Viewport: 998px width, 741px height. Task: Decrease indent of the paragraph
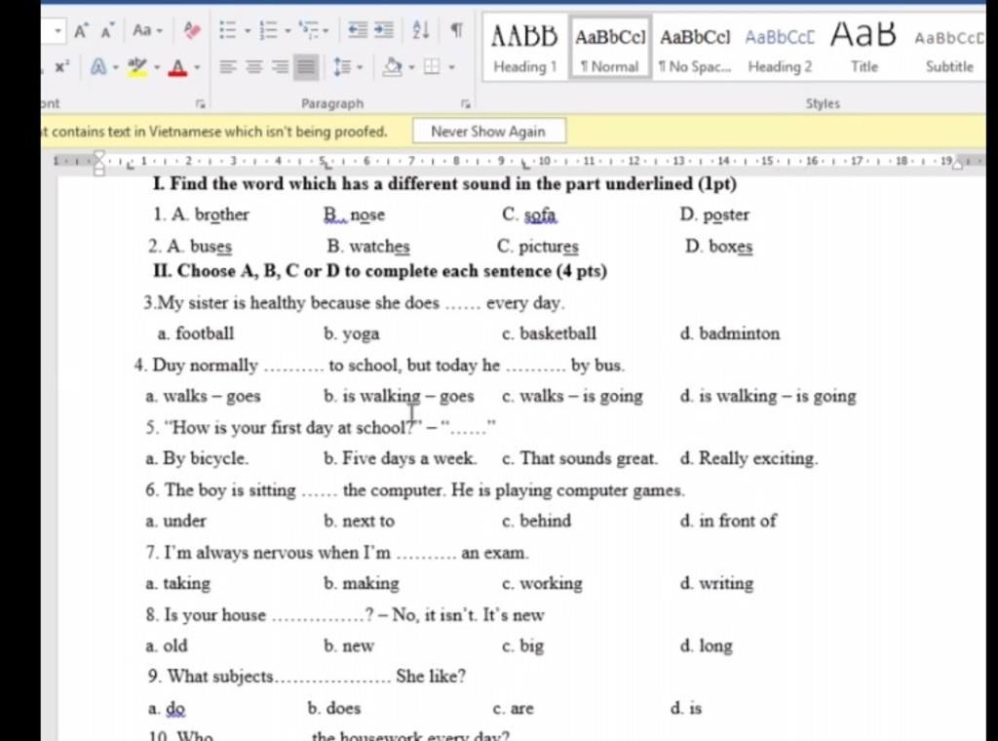[358, 30]
